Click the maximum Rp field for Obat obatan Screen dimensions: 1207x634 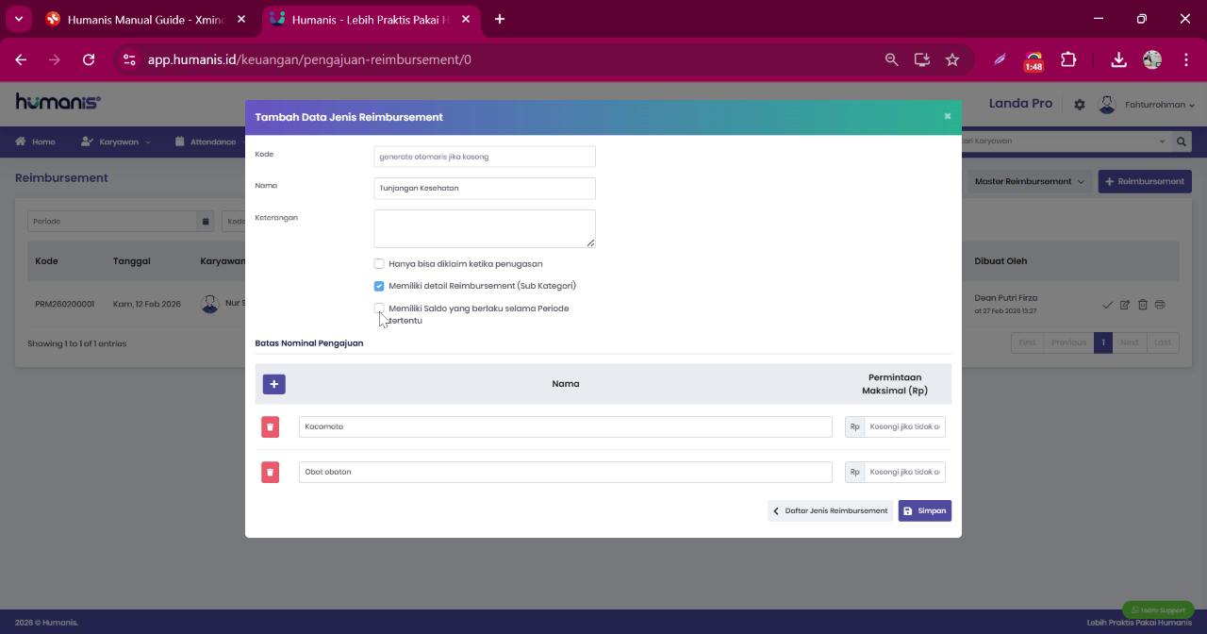coord(904,472)
